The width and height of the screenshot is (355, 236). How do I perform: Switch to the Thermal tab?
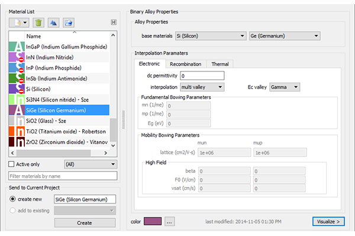tap(220, 64)
